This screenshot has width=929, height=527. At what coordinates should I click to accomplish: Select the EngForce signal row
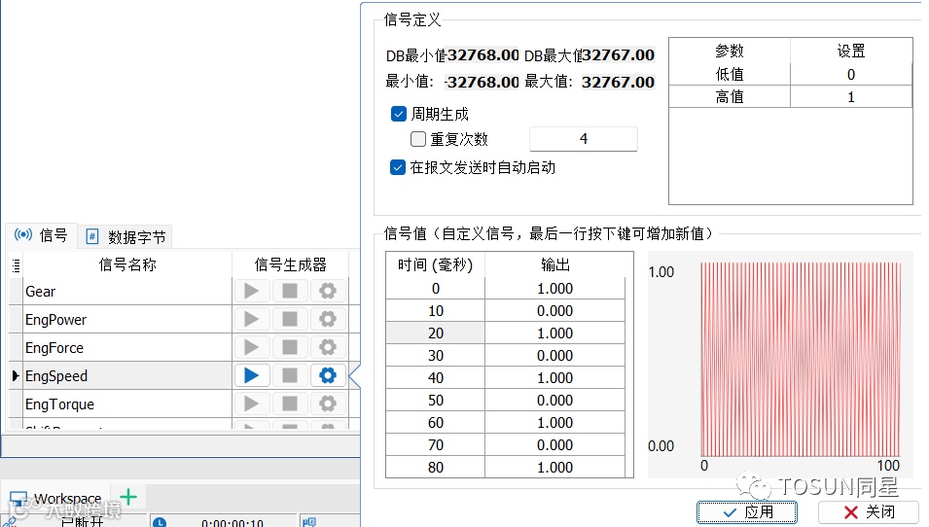[127, 347]
